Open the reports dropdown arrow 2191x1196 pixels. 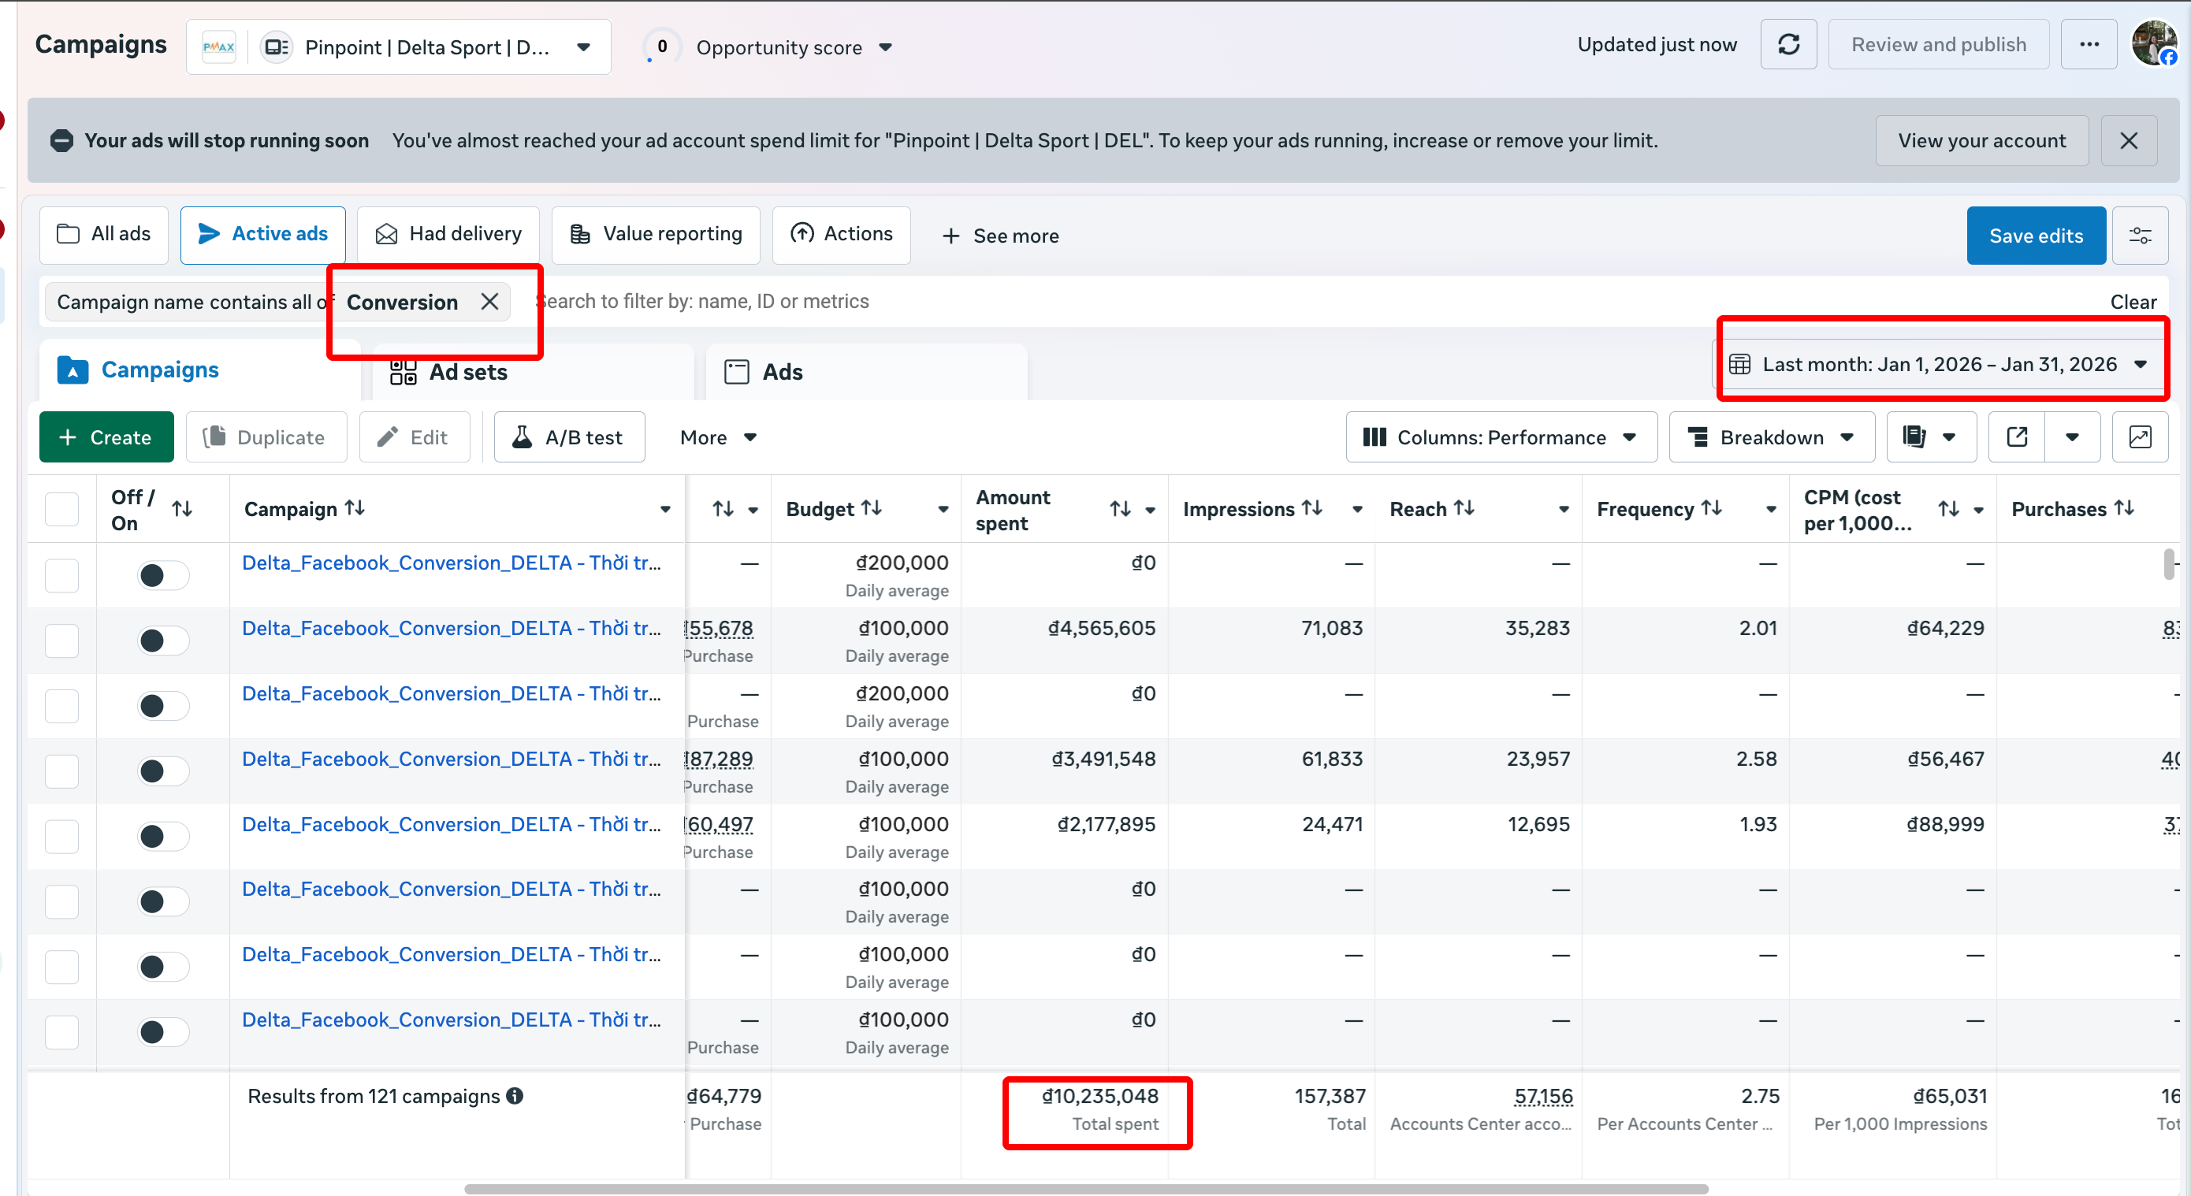point(1948,437)
